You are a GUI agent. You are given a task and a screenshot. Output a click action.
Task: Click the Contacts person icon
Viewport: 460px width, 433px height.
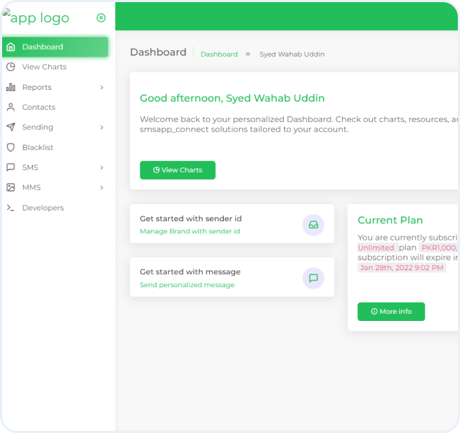point(11,107)
